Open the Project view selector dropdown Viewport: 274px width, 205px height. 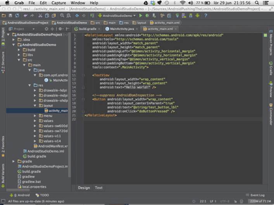[x=22, y=29]
